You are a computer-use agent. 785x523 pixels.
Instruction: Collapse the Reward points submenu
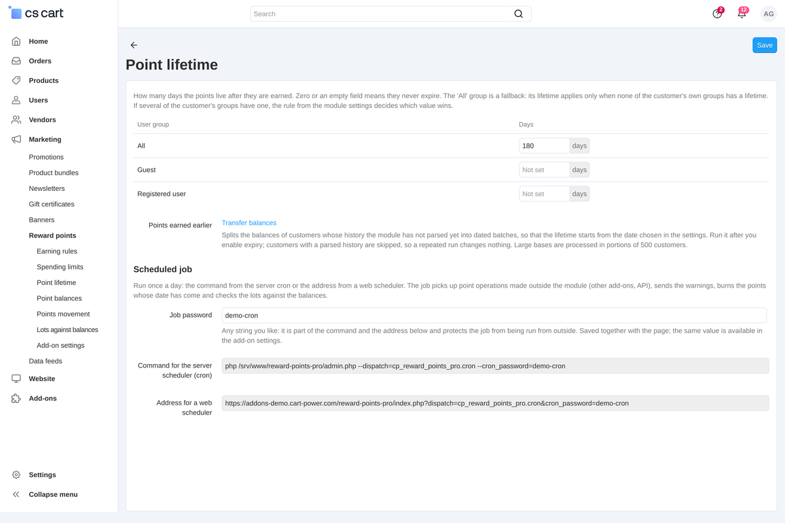click(x=52, y=235)
